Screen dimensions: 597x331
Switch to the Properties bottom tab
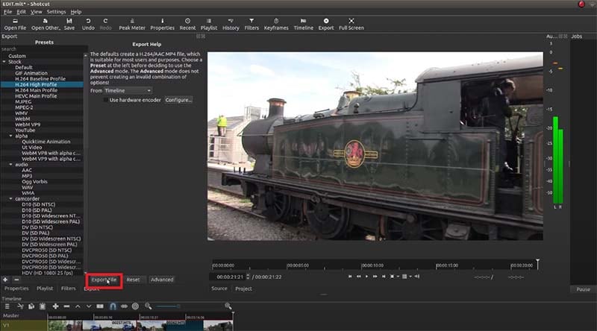(x=16, y=289)
